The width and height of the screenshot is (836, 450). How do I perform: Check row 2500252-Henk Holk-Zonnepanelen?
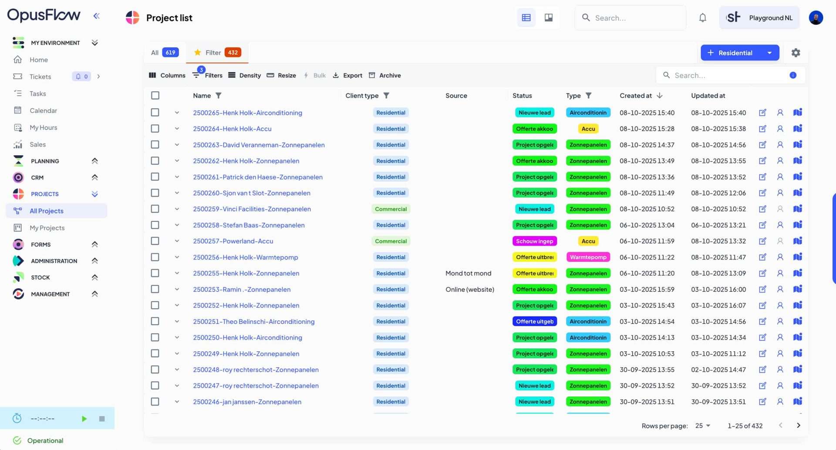(155, 306)
